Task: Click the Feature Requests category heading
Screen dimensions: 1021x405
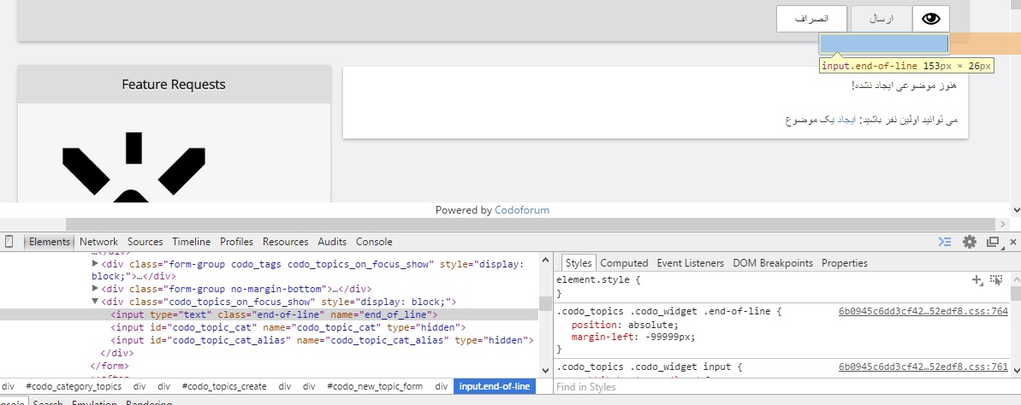Action: (174, 85)
